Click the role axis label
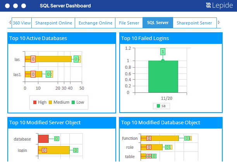Viewport: 237px width, 167px height. [130, 147]
